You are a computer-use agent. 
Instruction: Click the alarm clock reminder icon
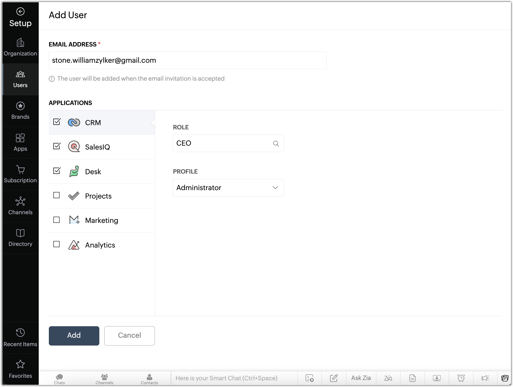tap(461, 378)
